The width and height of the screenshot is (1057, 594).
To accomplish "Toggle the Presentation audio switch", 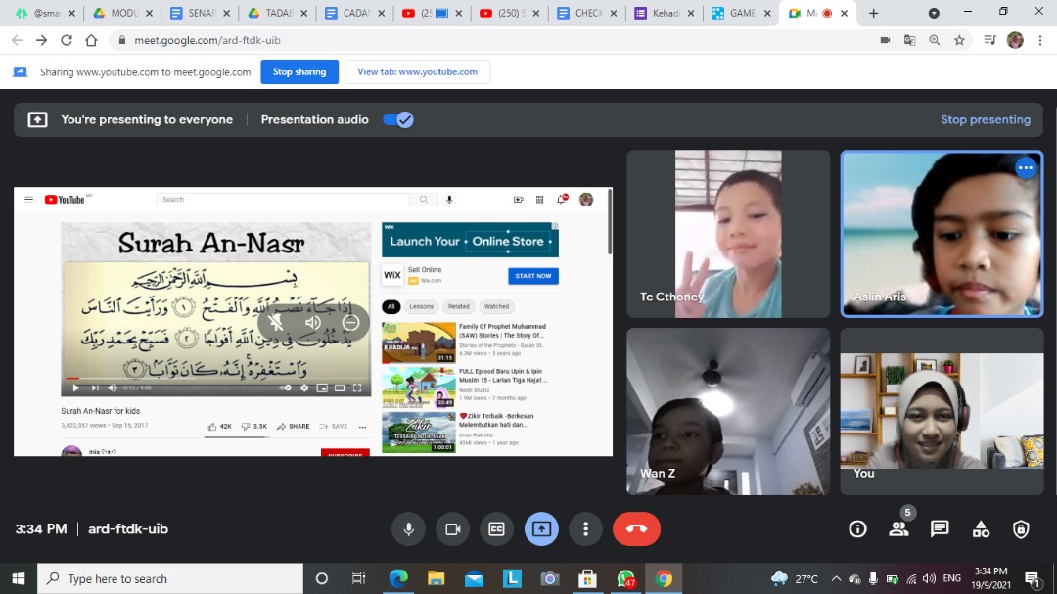I will coord(398,119).
